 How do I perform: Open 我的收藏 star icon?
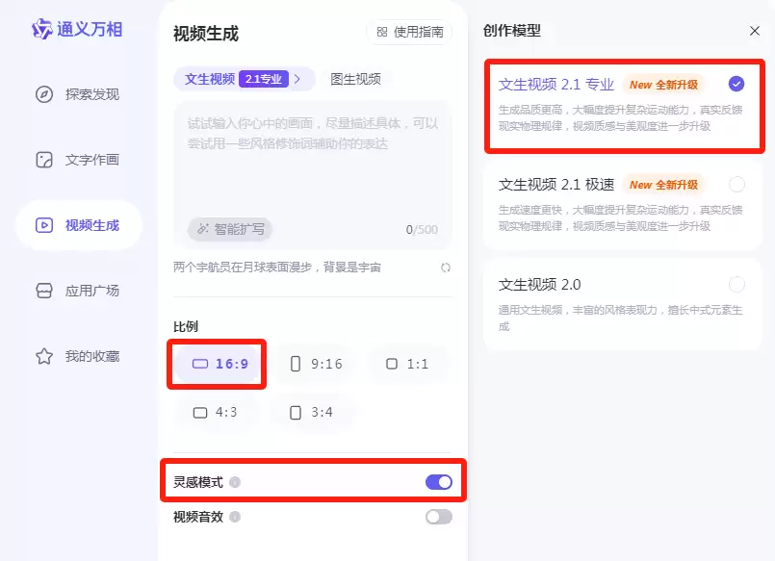(43, 355)
